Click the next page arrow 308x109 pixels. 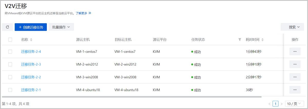pyautogui.click(x=282, y=104)
